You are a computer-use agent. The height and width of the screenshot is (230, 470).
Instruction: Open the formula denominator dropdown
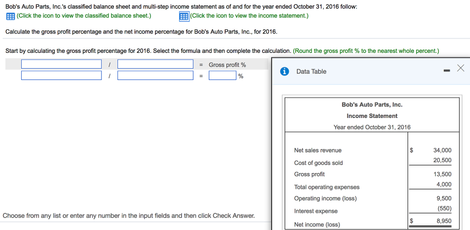155,64
